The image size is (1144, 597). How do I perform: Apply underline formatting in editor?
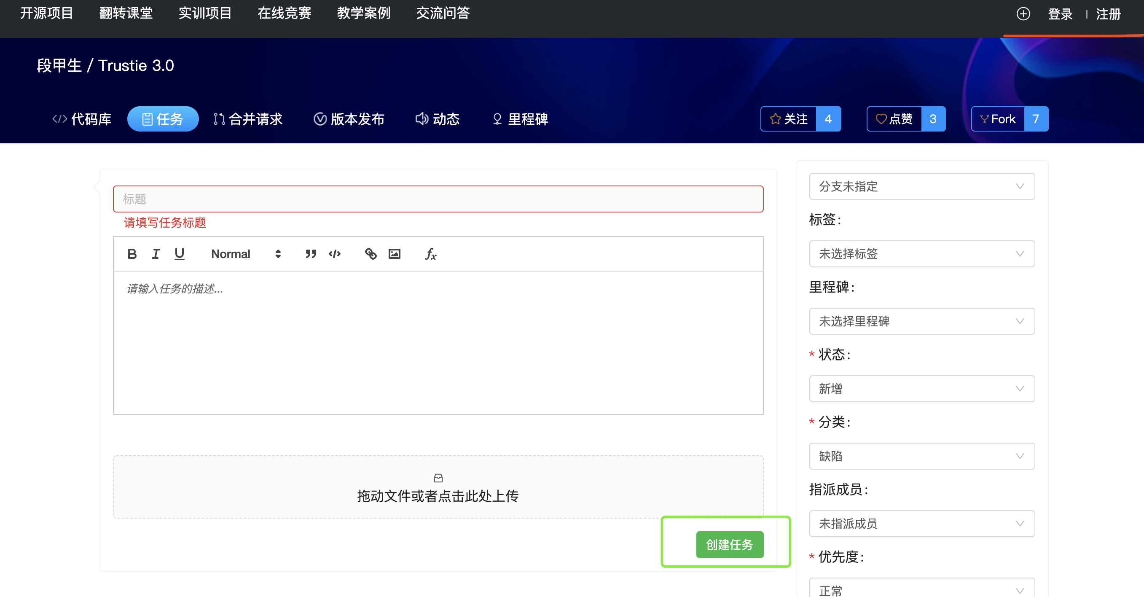[x=180, y=254]
